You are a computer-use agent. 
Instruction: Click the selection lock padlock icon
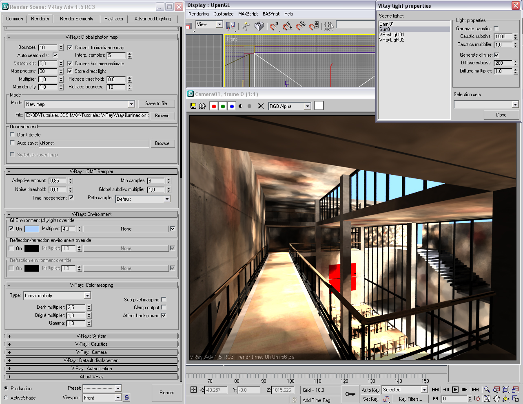(x=126, y=397)
